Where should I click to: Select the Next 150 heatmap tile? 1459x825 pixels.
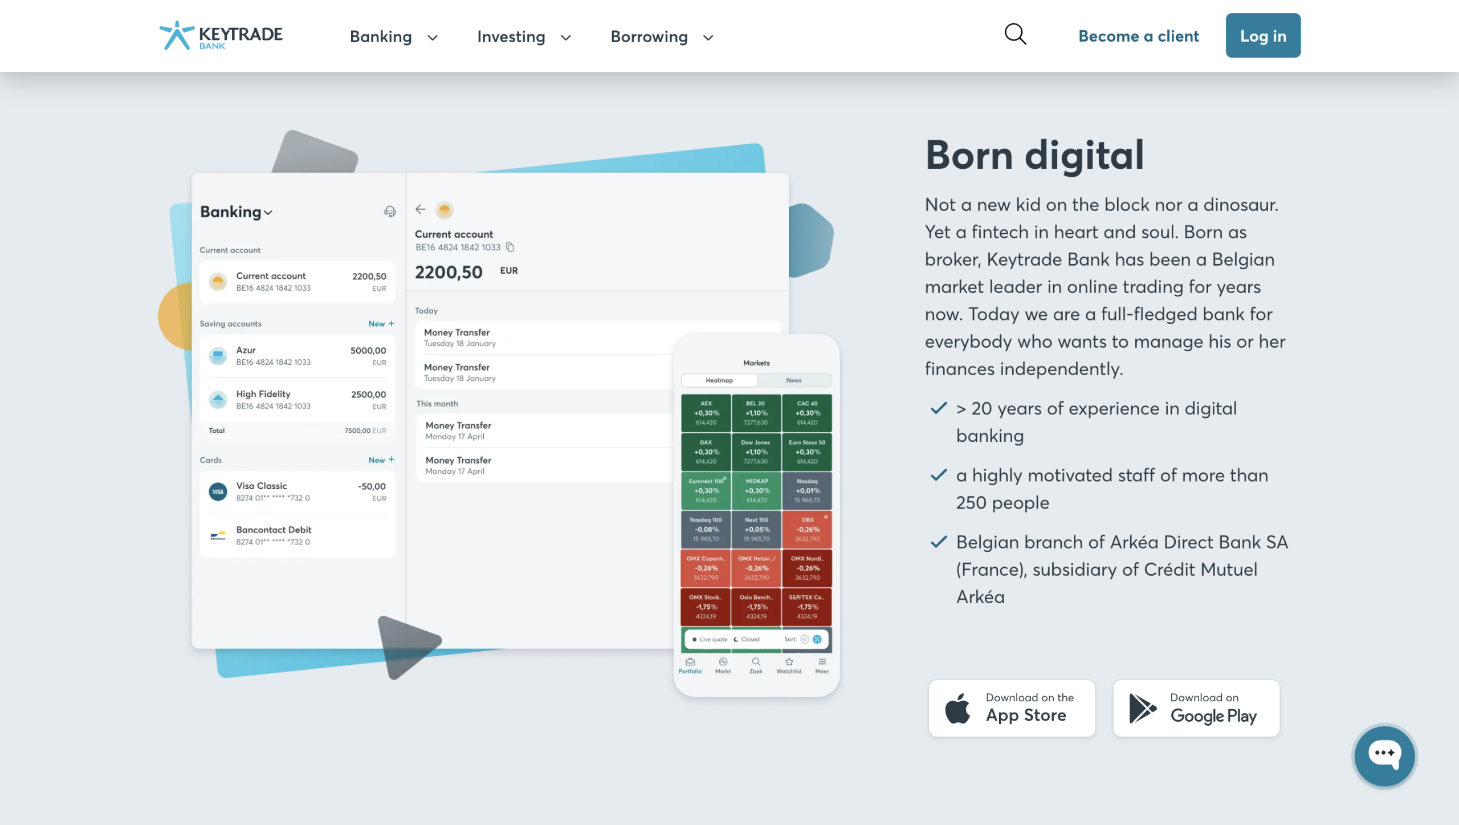point(756,529)
